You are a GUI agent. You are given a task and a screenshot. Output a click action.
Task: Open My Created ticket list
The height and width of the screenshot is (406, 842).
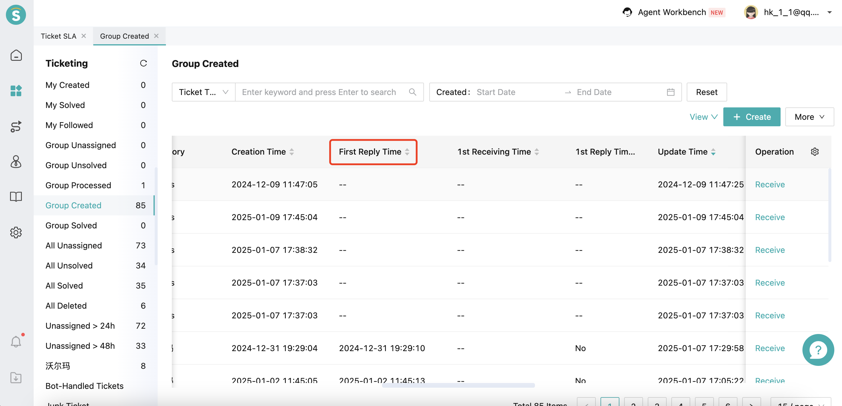click(x=95, y=85)
